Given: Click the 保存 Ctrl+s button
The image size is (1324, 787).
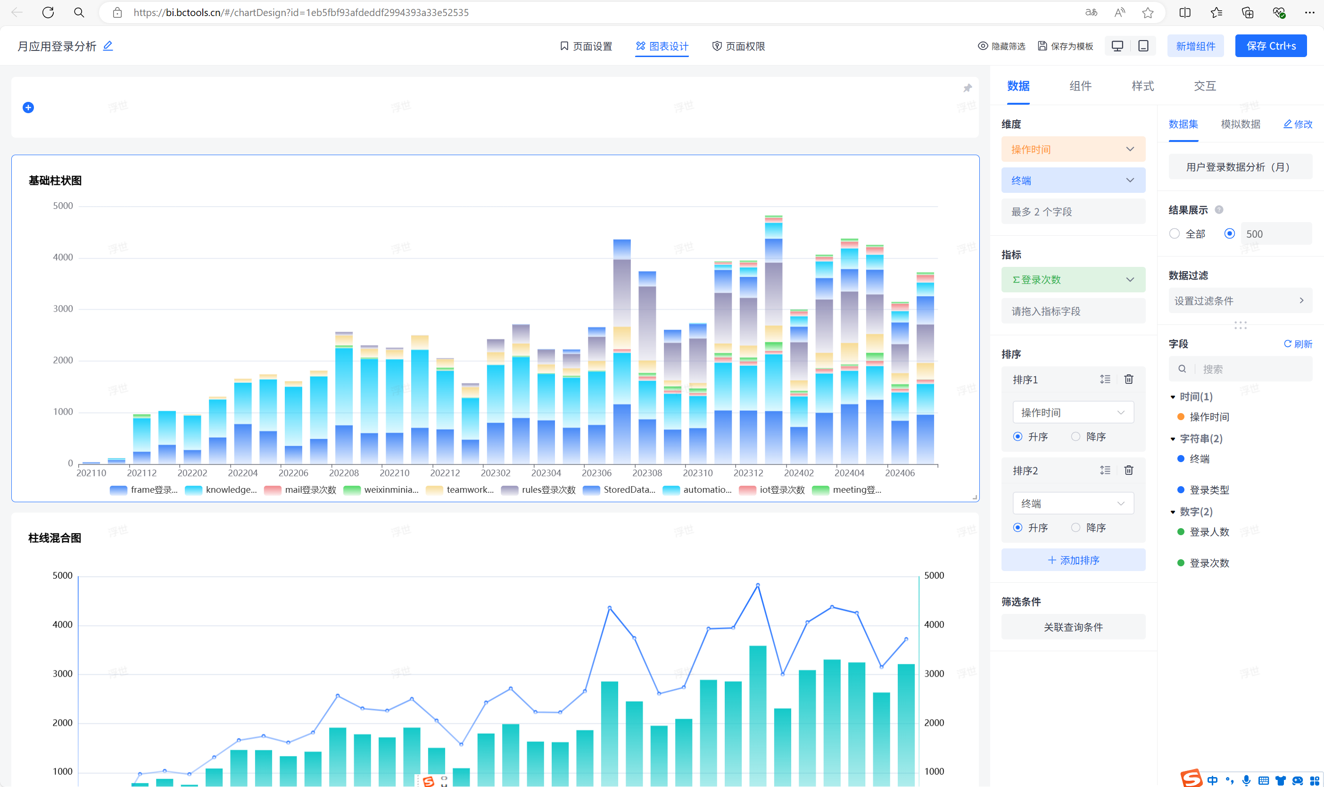Looking at the screenshot, I should click(x=1270, y=46).
